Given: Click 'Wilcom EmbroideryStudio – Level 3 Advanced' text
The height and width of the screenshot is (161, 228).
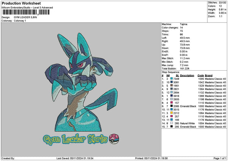Looking at the screenshot, I should (27, 8).
